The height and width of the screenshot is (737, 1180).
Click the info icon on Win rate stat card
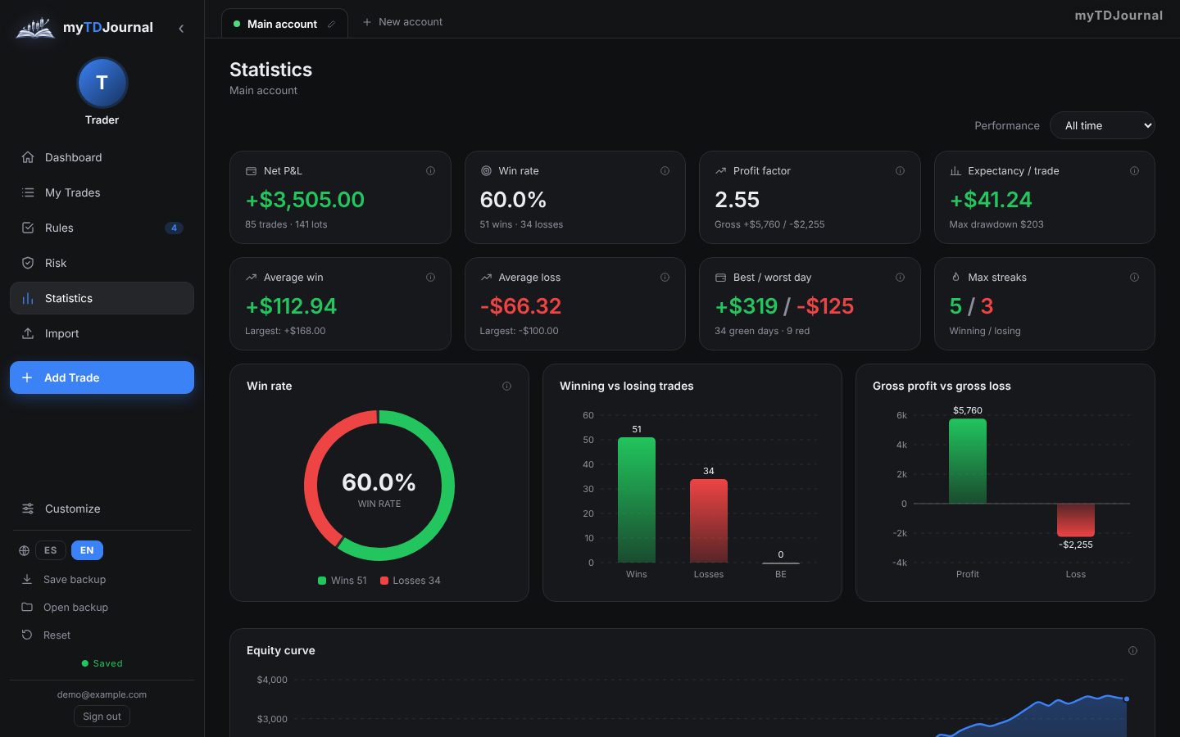point(665,171)
